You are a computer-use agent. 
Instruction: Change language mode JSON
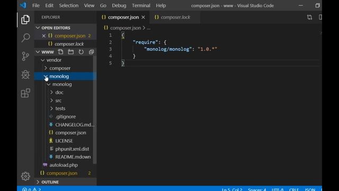click(x=310, y=189)
